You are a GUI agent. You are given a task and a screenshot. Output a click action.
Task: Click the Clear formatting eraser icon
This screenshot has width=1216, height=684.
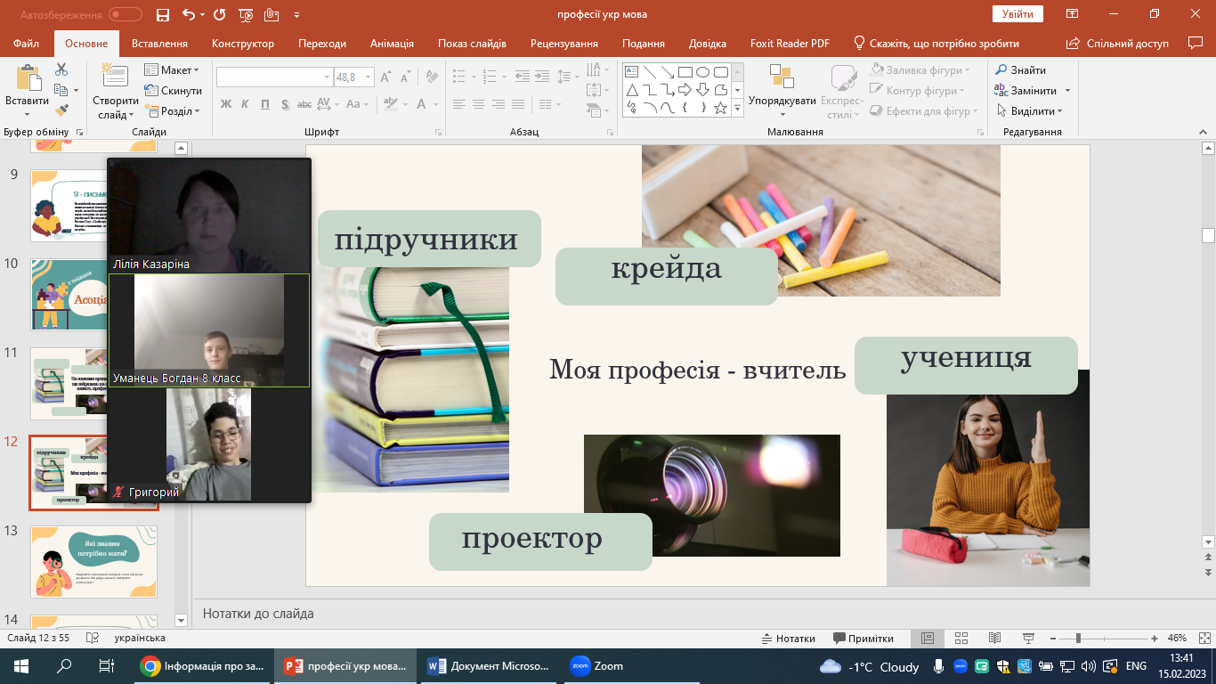[430, 77]
